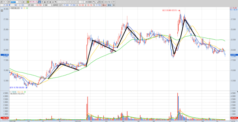Switch to weekly (주) chart period
The image size is (238, 122).
coord(42,2)
